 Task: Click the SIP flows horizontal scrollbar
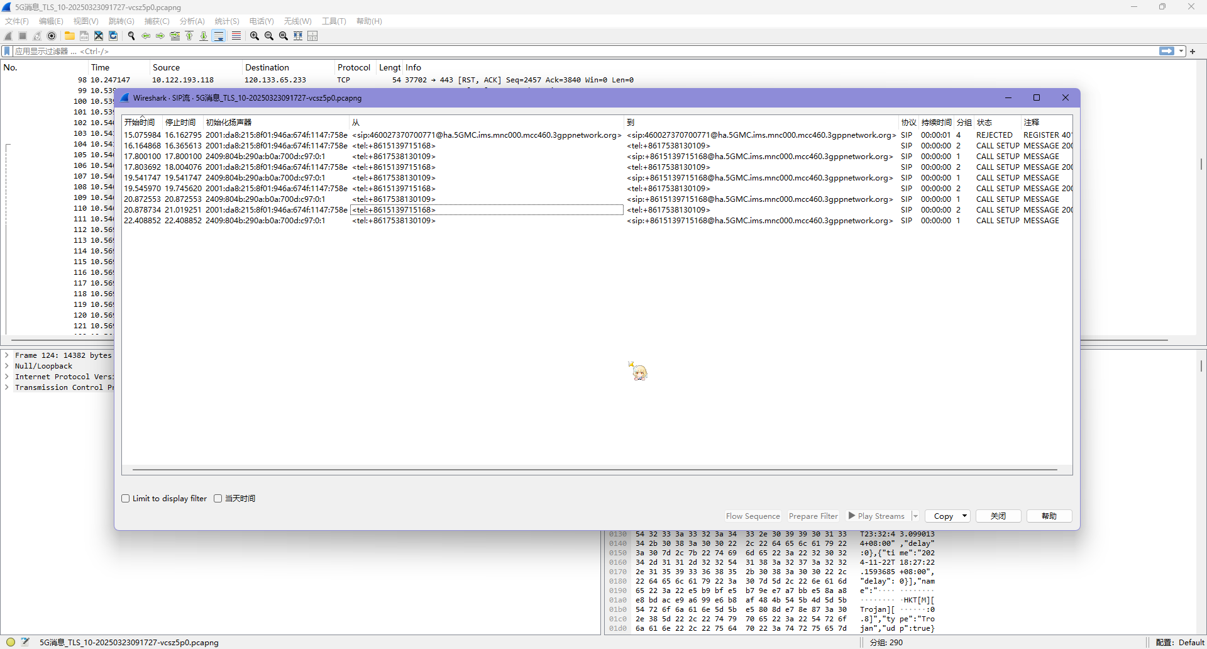(594, 470)
